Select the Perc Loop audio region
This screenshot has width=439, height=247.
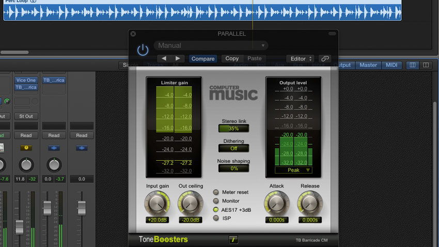coord(202,10)
